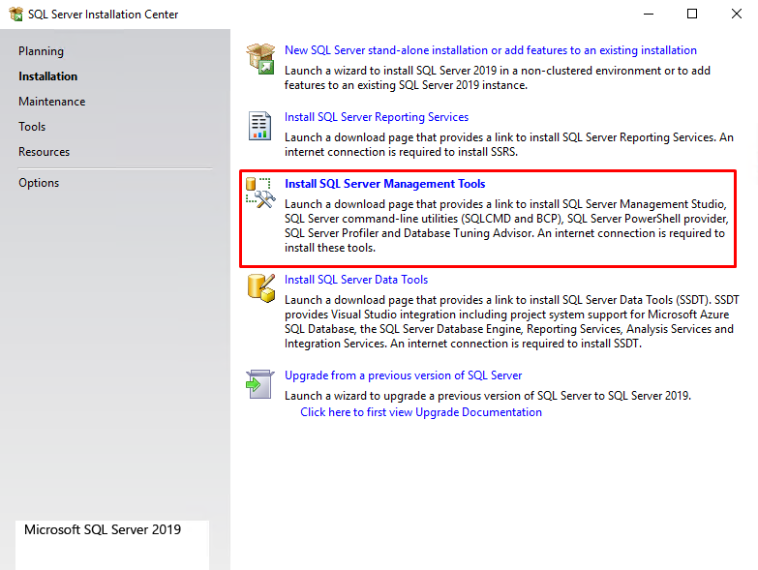This screenshot has width=758, height=570.
Task: Click the Reporting Services report icon
Action: 259,126
